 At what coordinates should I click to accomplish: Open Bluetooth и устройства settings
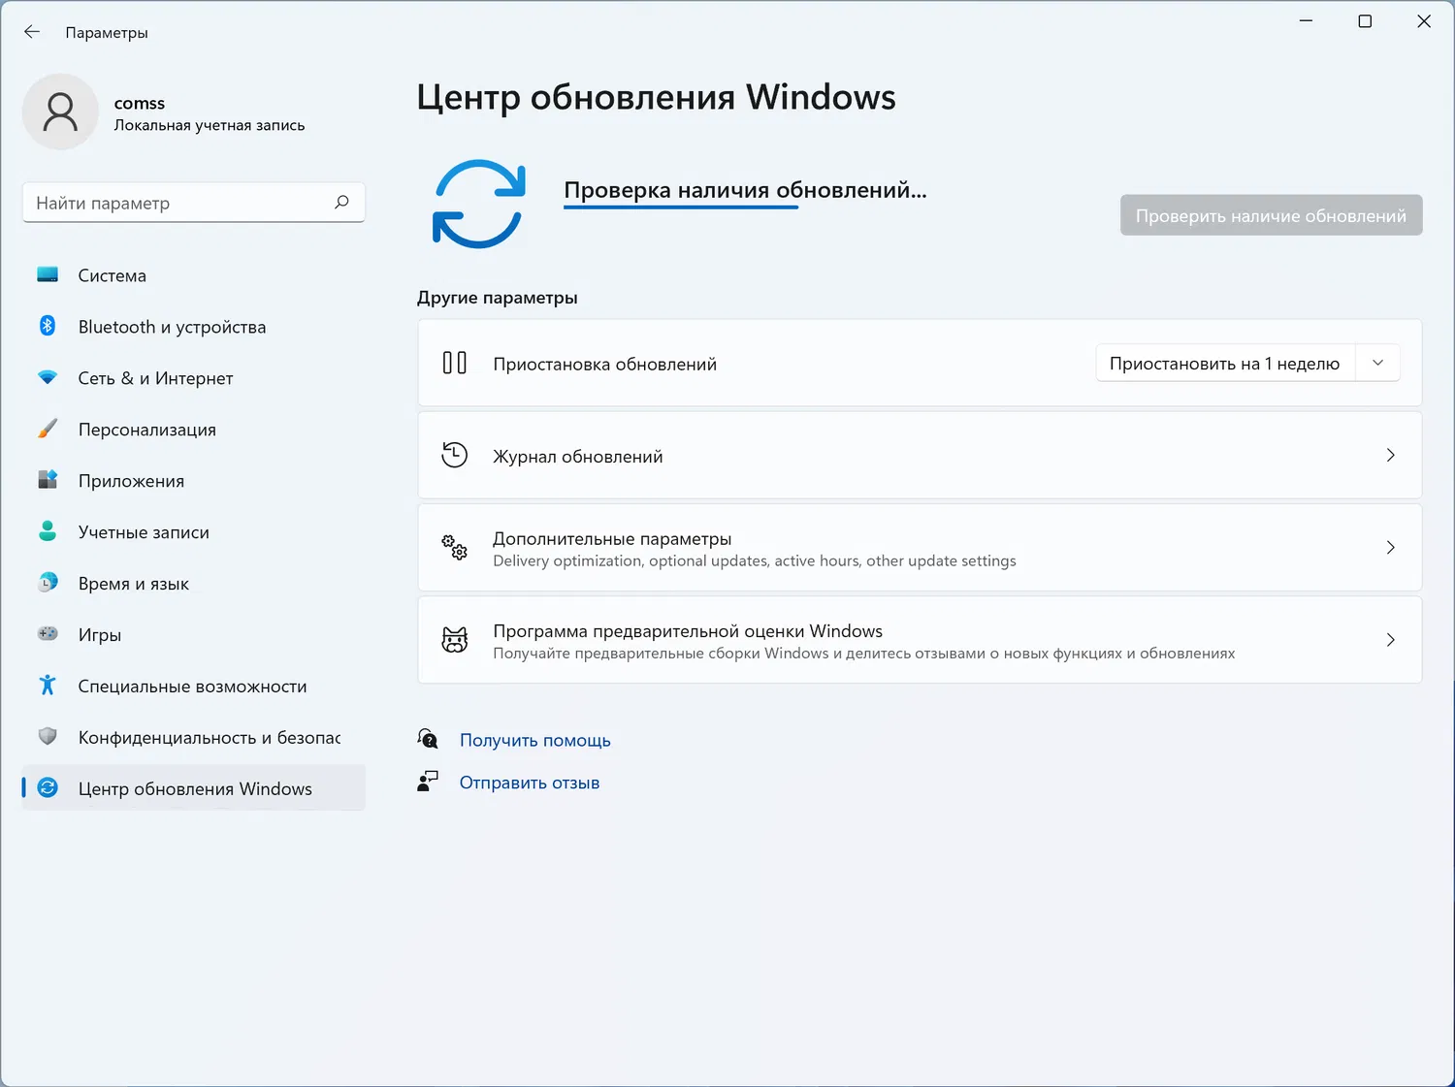48,327
